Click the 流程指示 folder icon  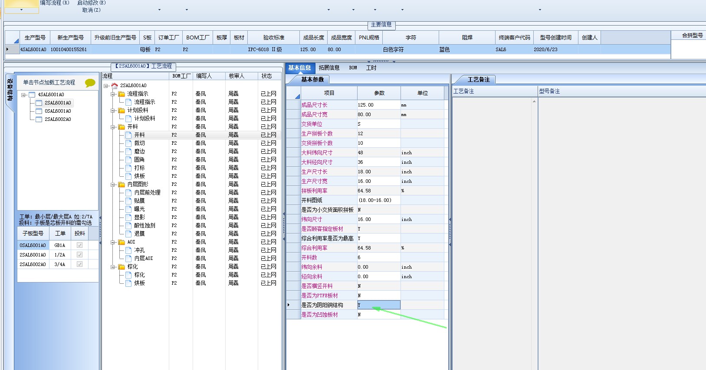point(122,94)
